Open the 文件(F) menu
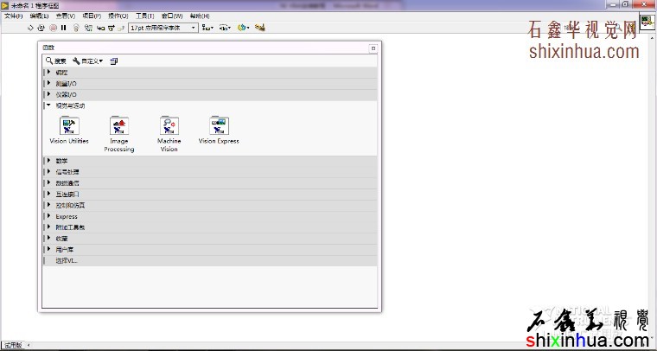 click(x=14, y=16)
